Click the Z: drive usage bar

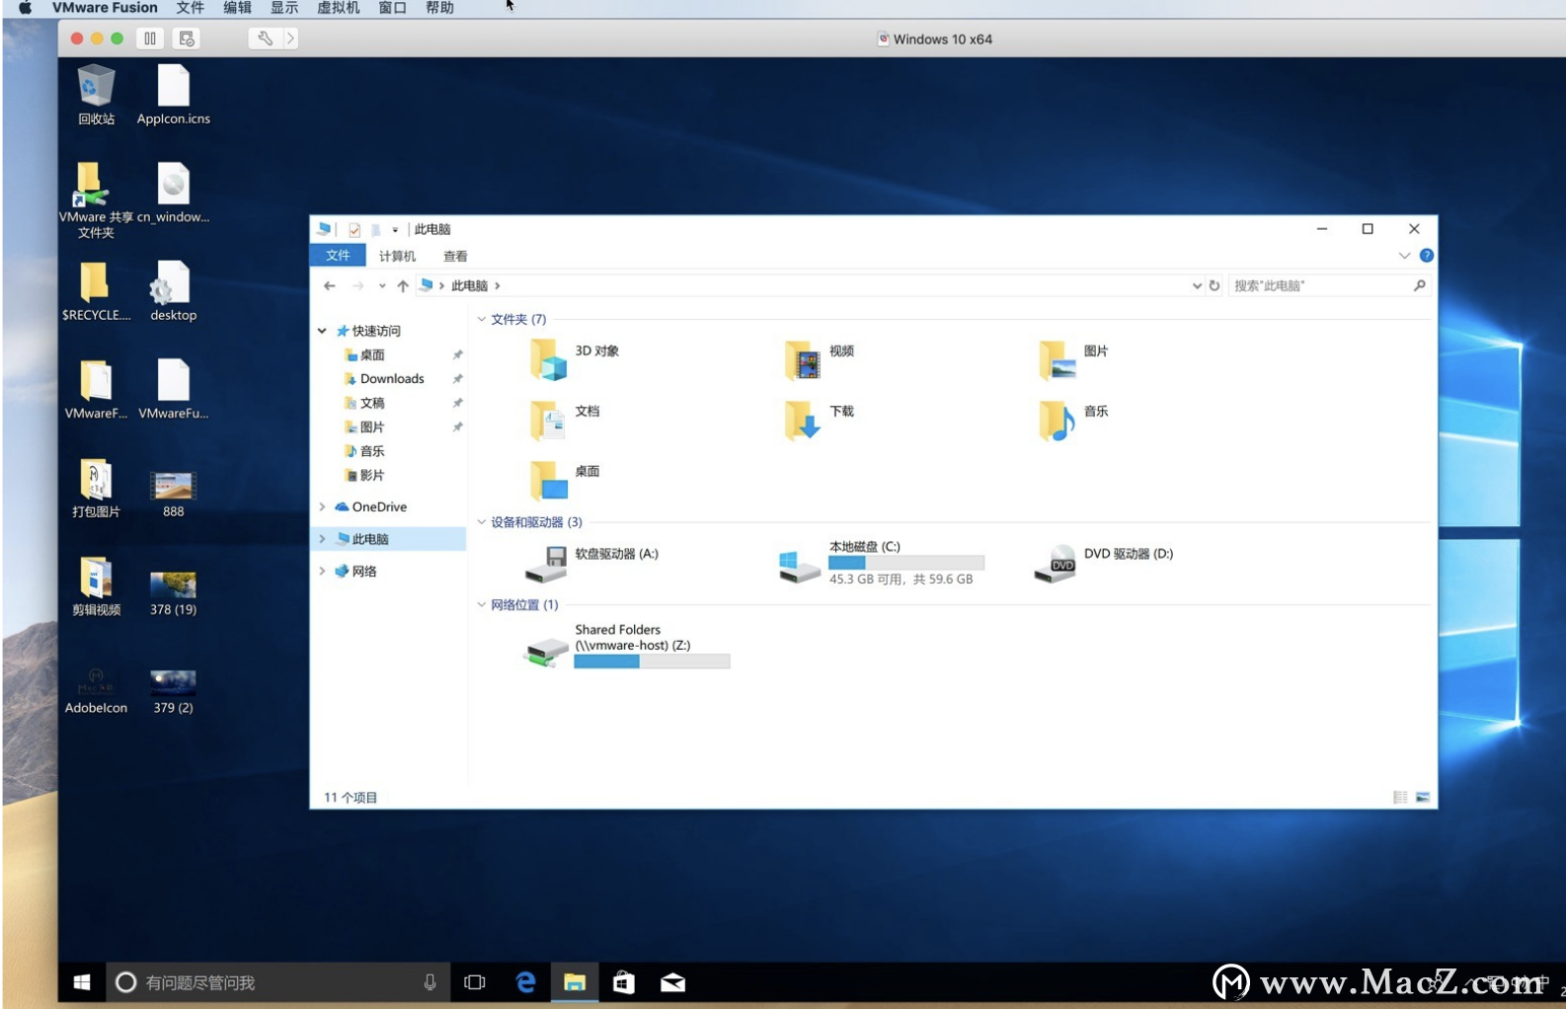click(x=652, y=661)
